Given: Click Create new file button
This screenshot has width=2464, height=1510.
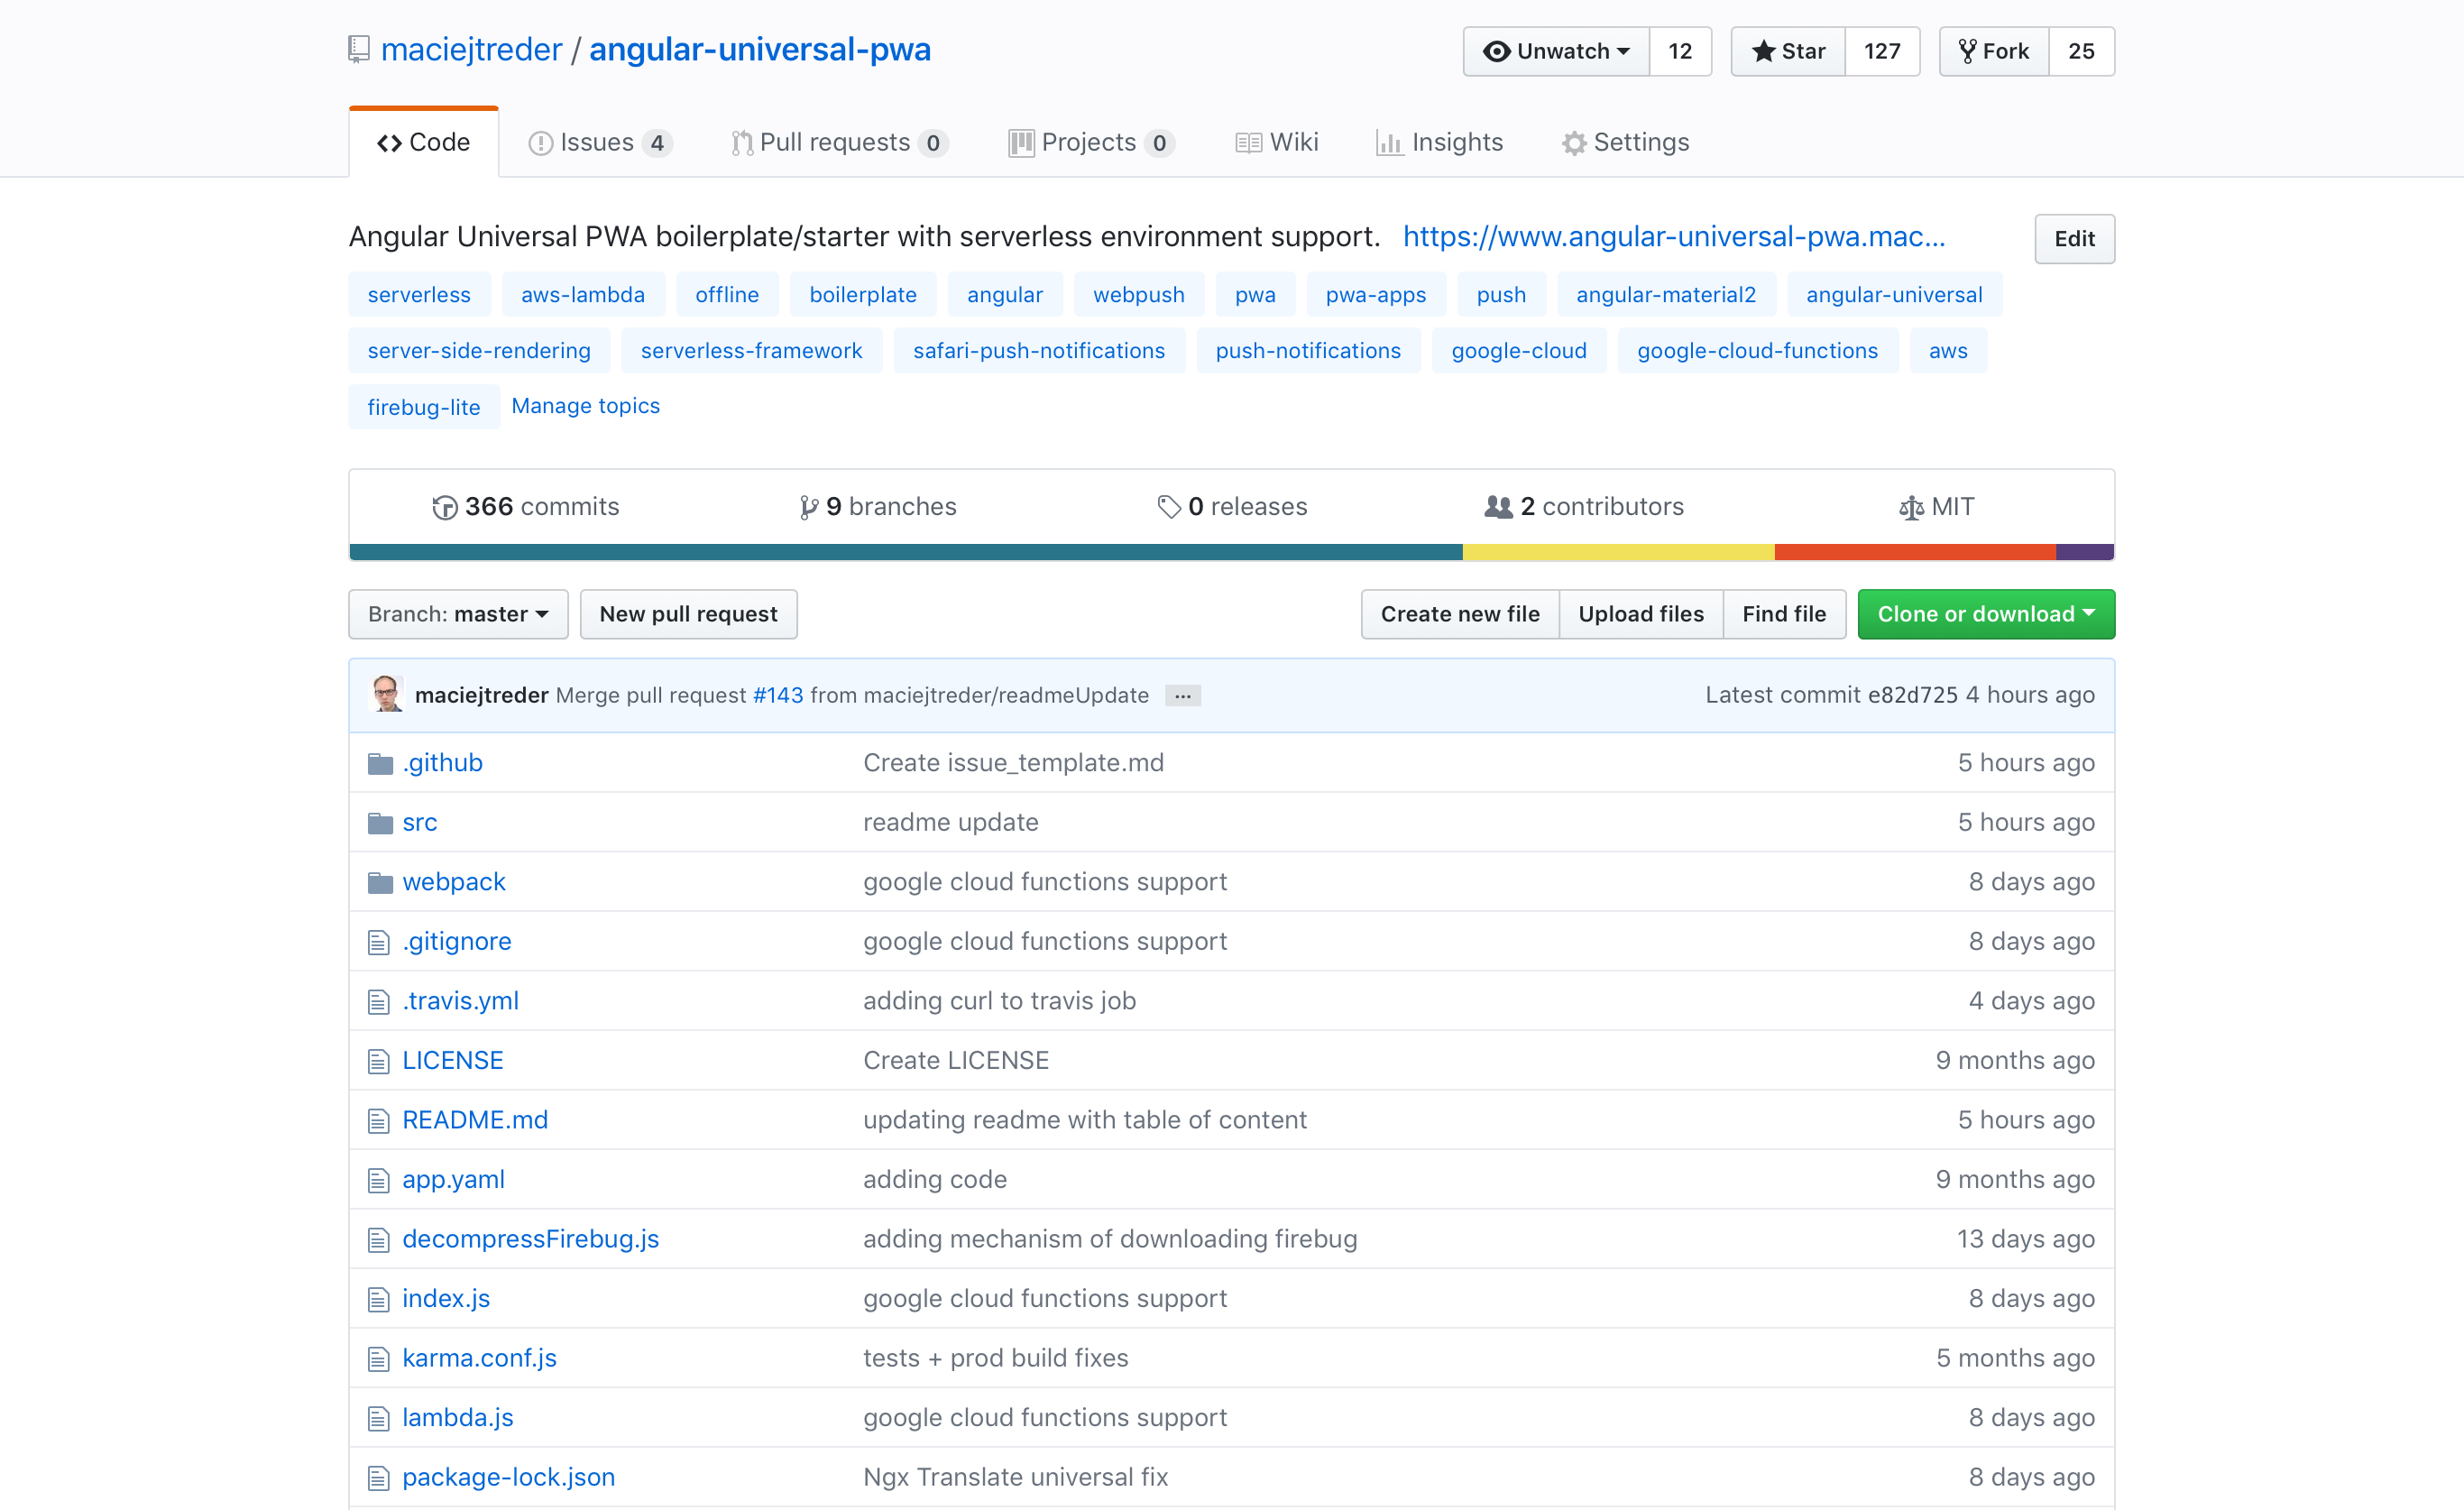Looking at the screenshot, I should (1460, 614).
